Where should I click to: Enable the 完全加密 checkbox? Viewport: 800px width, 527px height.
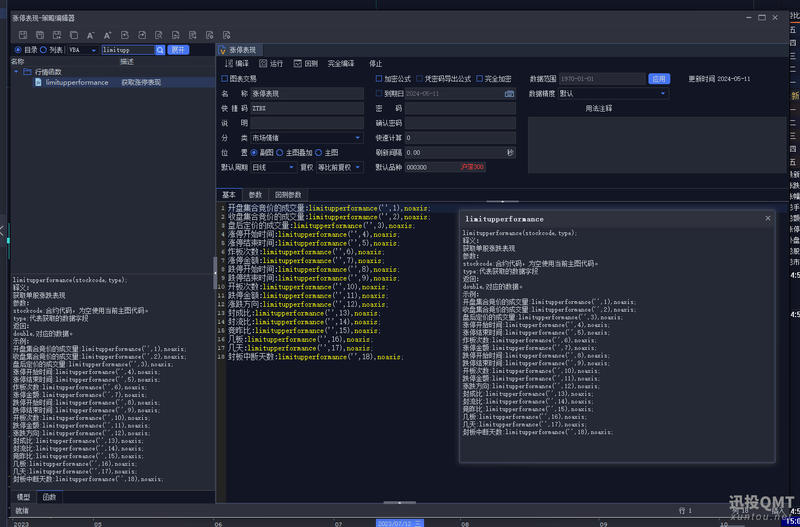[479, 79]
